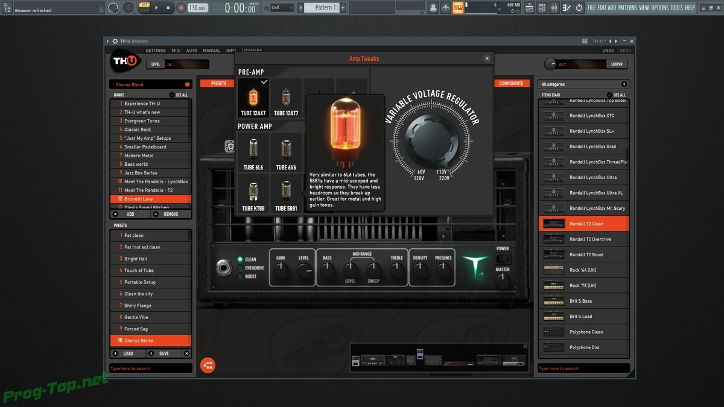Screen dimensions: 724x407
Task: Open FL Studio mixer icon
Action: 555,8
